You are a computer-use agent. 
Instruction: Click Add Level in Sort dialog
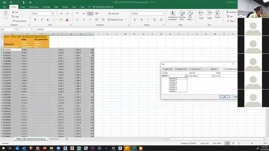pyautogui.click(x=168, y=69)
